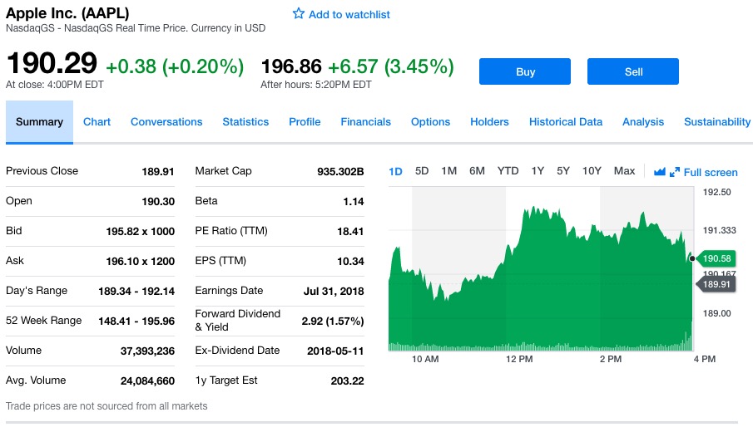Select the 10Y chart range
The image size is (753, 427).
click(592, 171)
